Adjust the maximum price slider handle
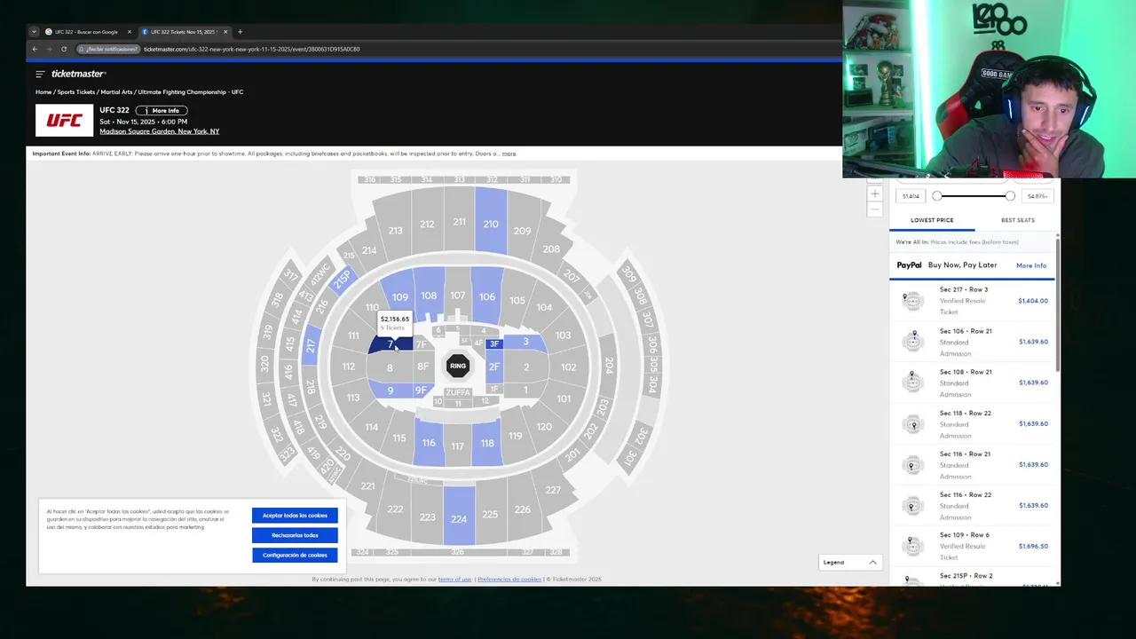 coord(1010,196)
